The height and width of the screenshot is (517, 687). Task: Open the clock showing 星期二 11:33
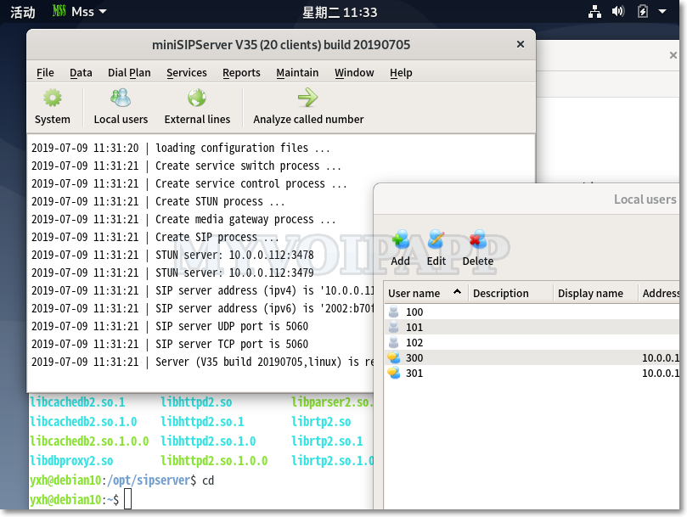tap(340, 12)
